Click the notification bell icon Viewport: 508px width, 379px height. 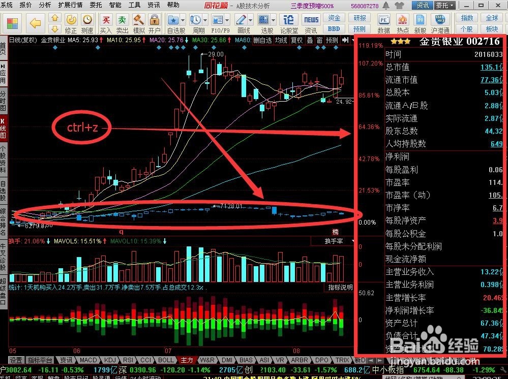tap(386, 6)
